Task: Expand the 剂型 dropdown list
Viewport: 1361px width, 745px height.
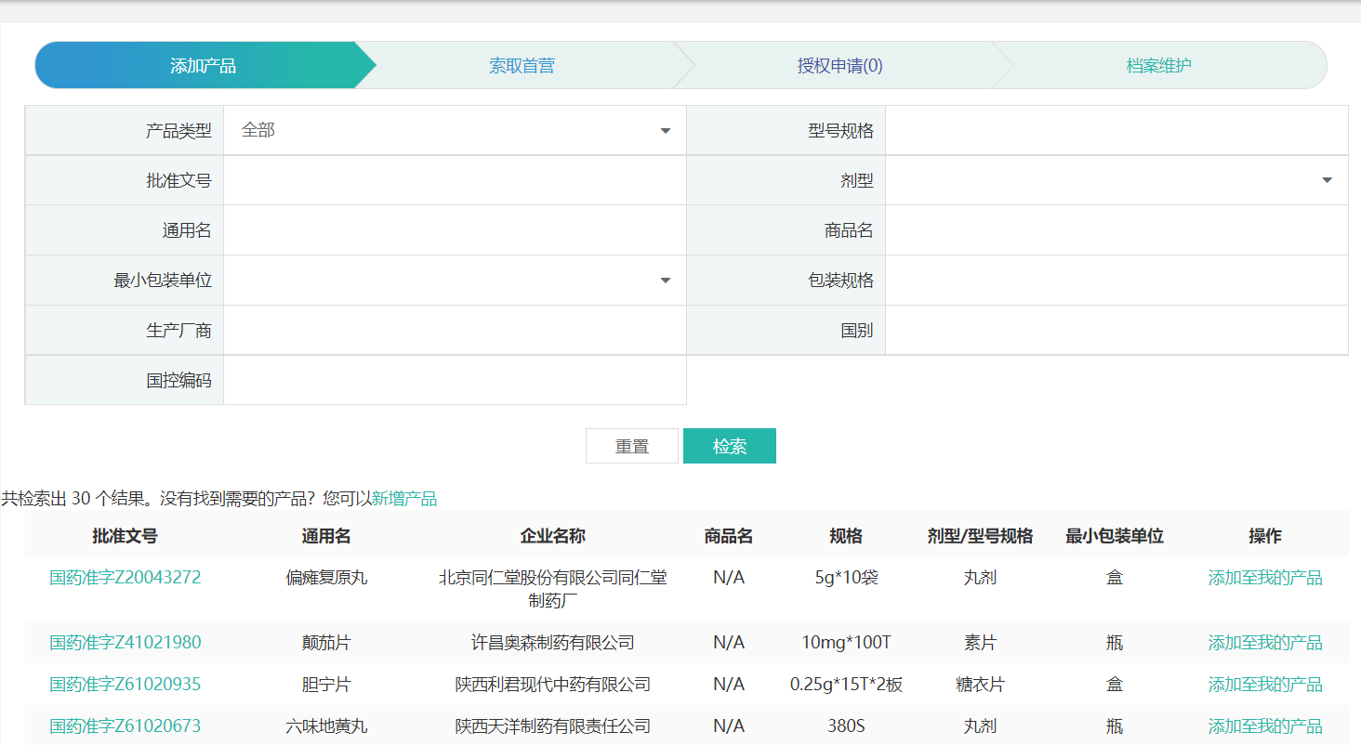Action: coord(1116,181)
